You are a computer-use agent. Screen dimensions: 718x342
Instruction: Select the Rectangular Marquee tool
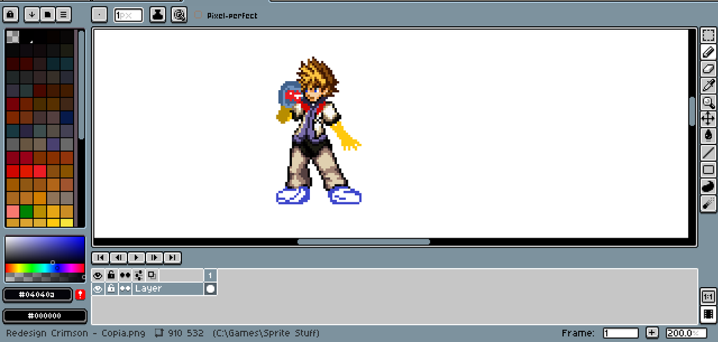point(708,35)
